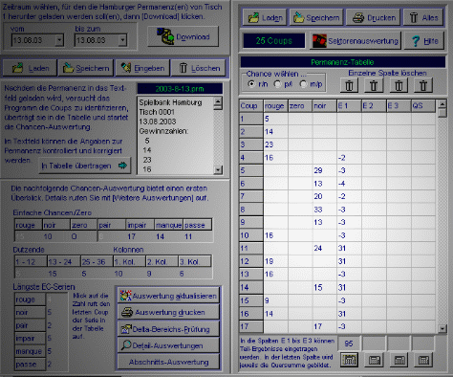Select the m/p chance radio button

[x=303, y=84]
